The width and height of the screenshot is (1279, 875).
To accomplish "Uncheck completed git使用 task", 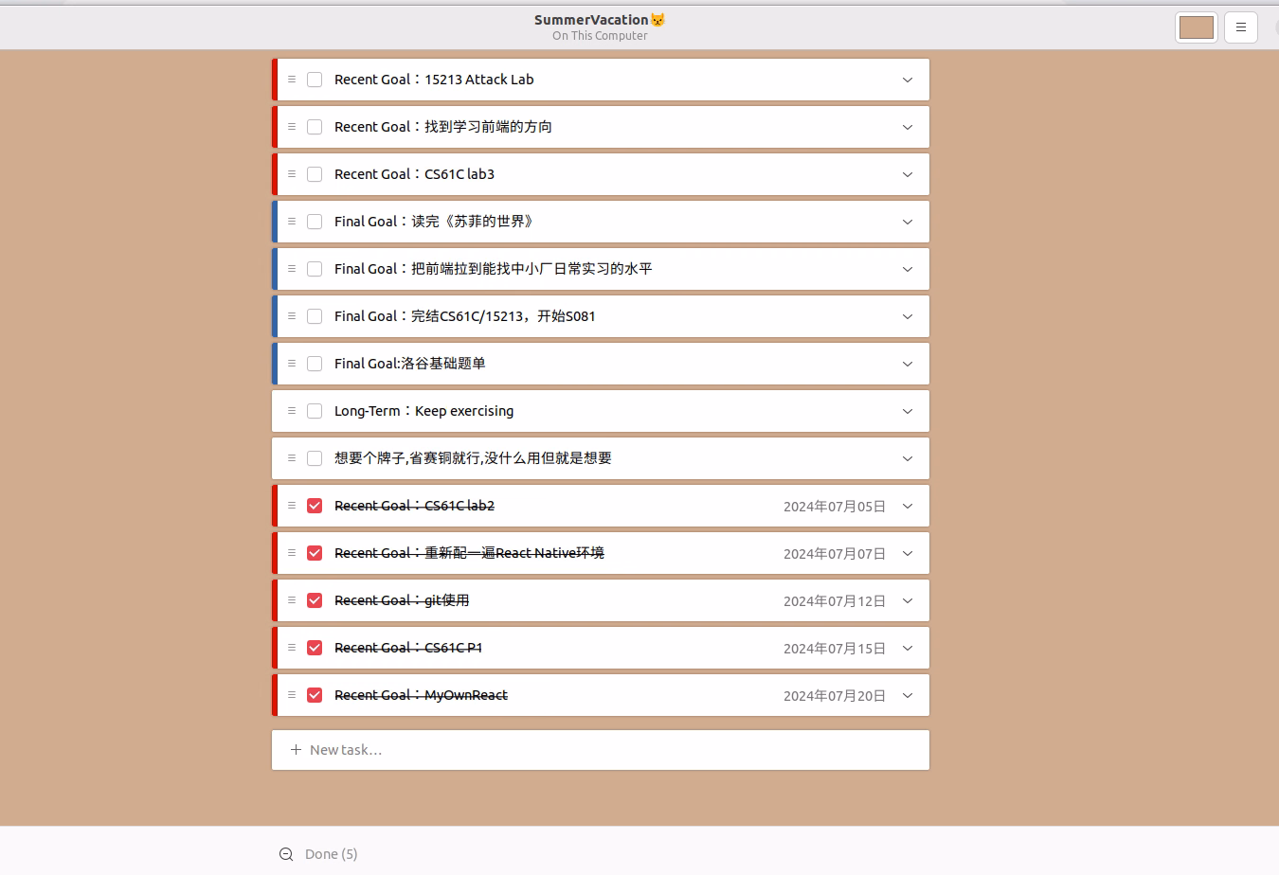I will (x=315, y=600).
